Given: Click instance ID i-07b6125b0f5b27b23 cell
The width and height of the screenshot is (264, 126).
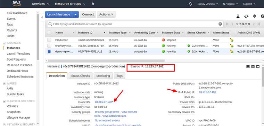Looking at the screenshot, I should coord(91,40).
